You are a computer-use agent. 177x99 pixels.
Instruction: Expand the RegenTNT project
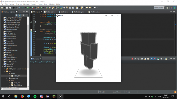click(x=2, y=64)
